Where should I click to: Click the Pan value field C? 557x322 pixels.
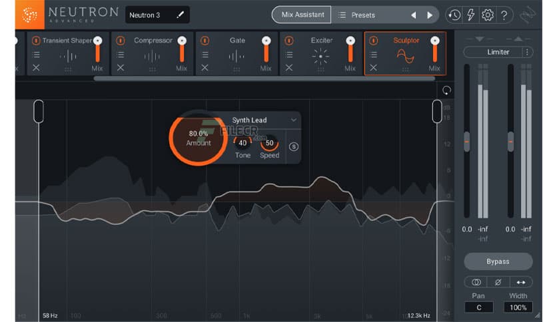479,307
